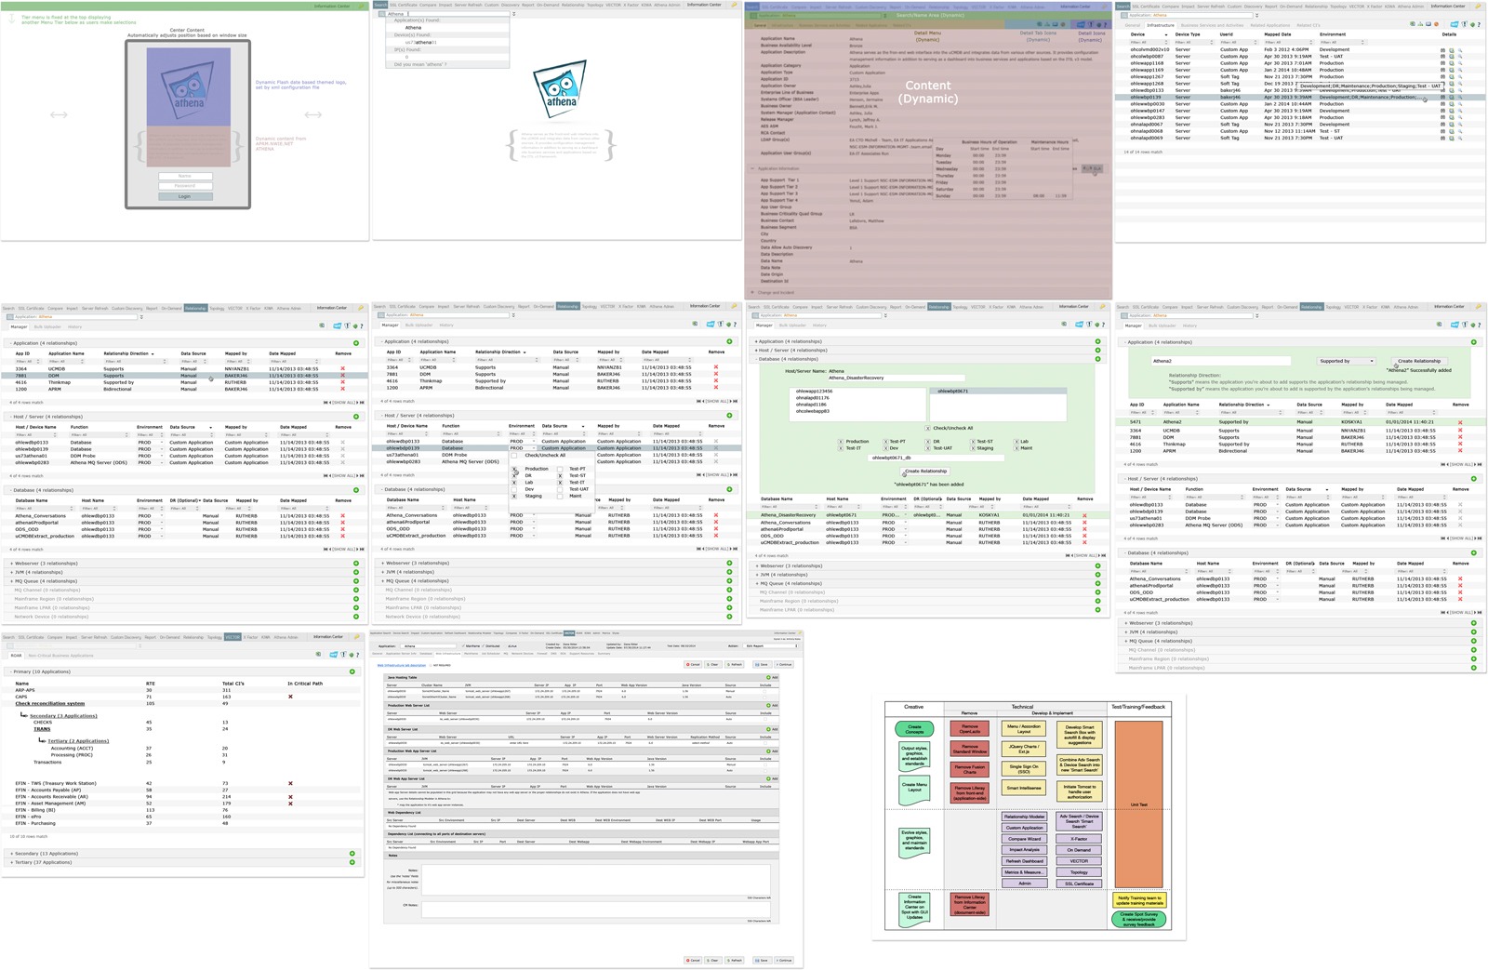This screenshot has height=970, width=1488.
Task: Click green plus icon on Primary (10 Applications)
Action: pyautogui.click(x=352, y=671)
